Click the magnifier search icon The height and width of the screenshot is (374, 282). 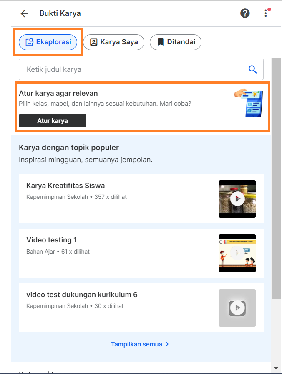click(x=253, y=69)
